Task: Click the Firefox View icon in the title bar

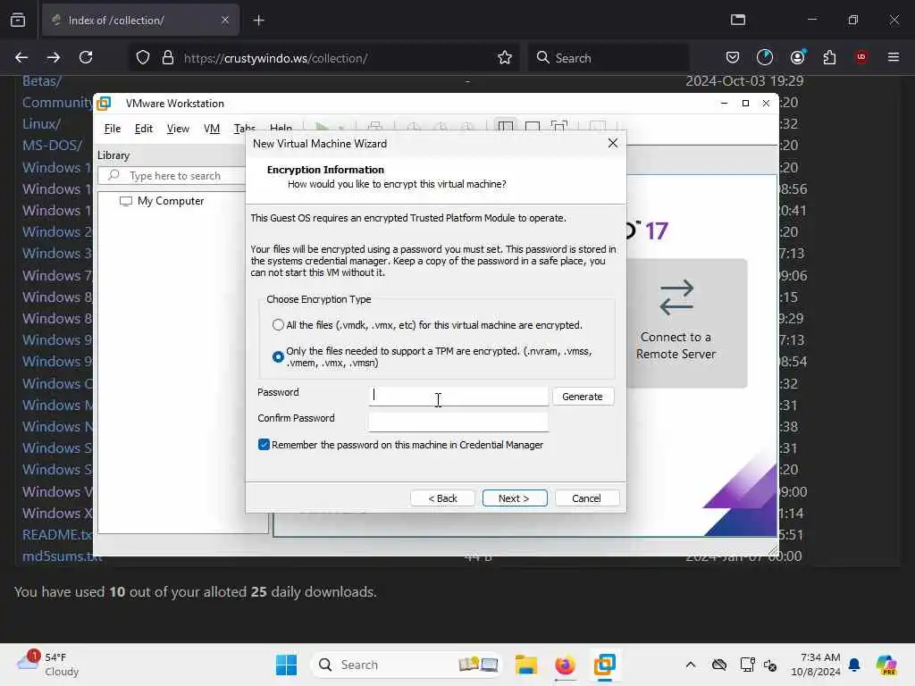Action: click(18, 21)
